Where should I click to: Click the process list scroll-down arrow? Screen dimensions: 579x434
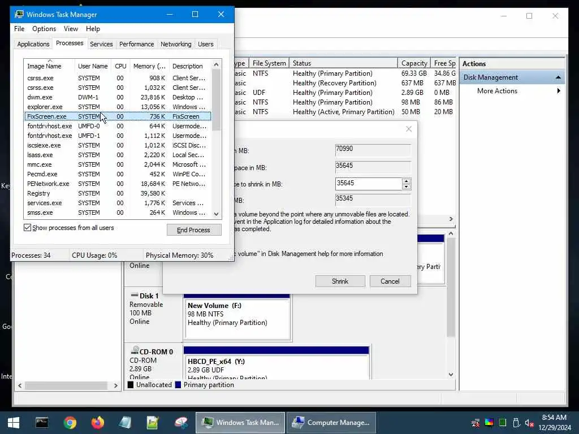217,214
